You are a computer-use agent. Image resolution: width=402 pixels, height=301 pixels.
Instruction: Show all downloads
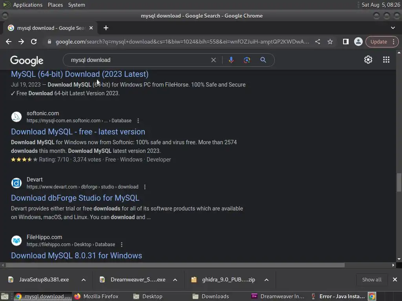371,279
